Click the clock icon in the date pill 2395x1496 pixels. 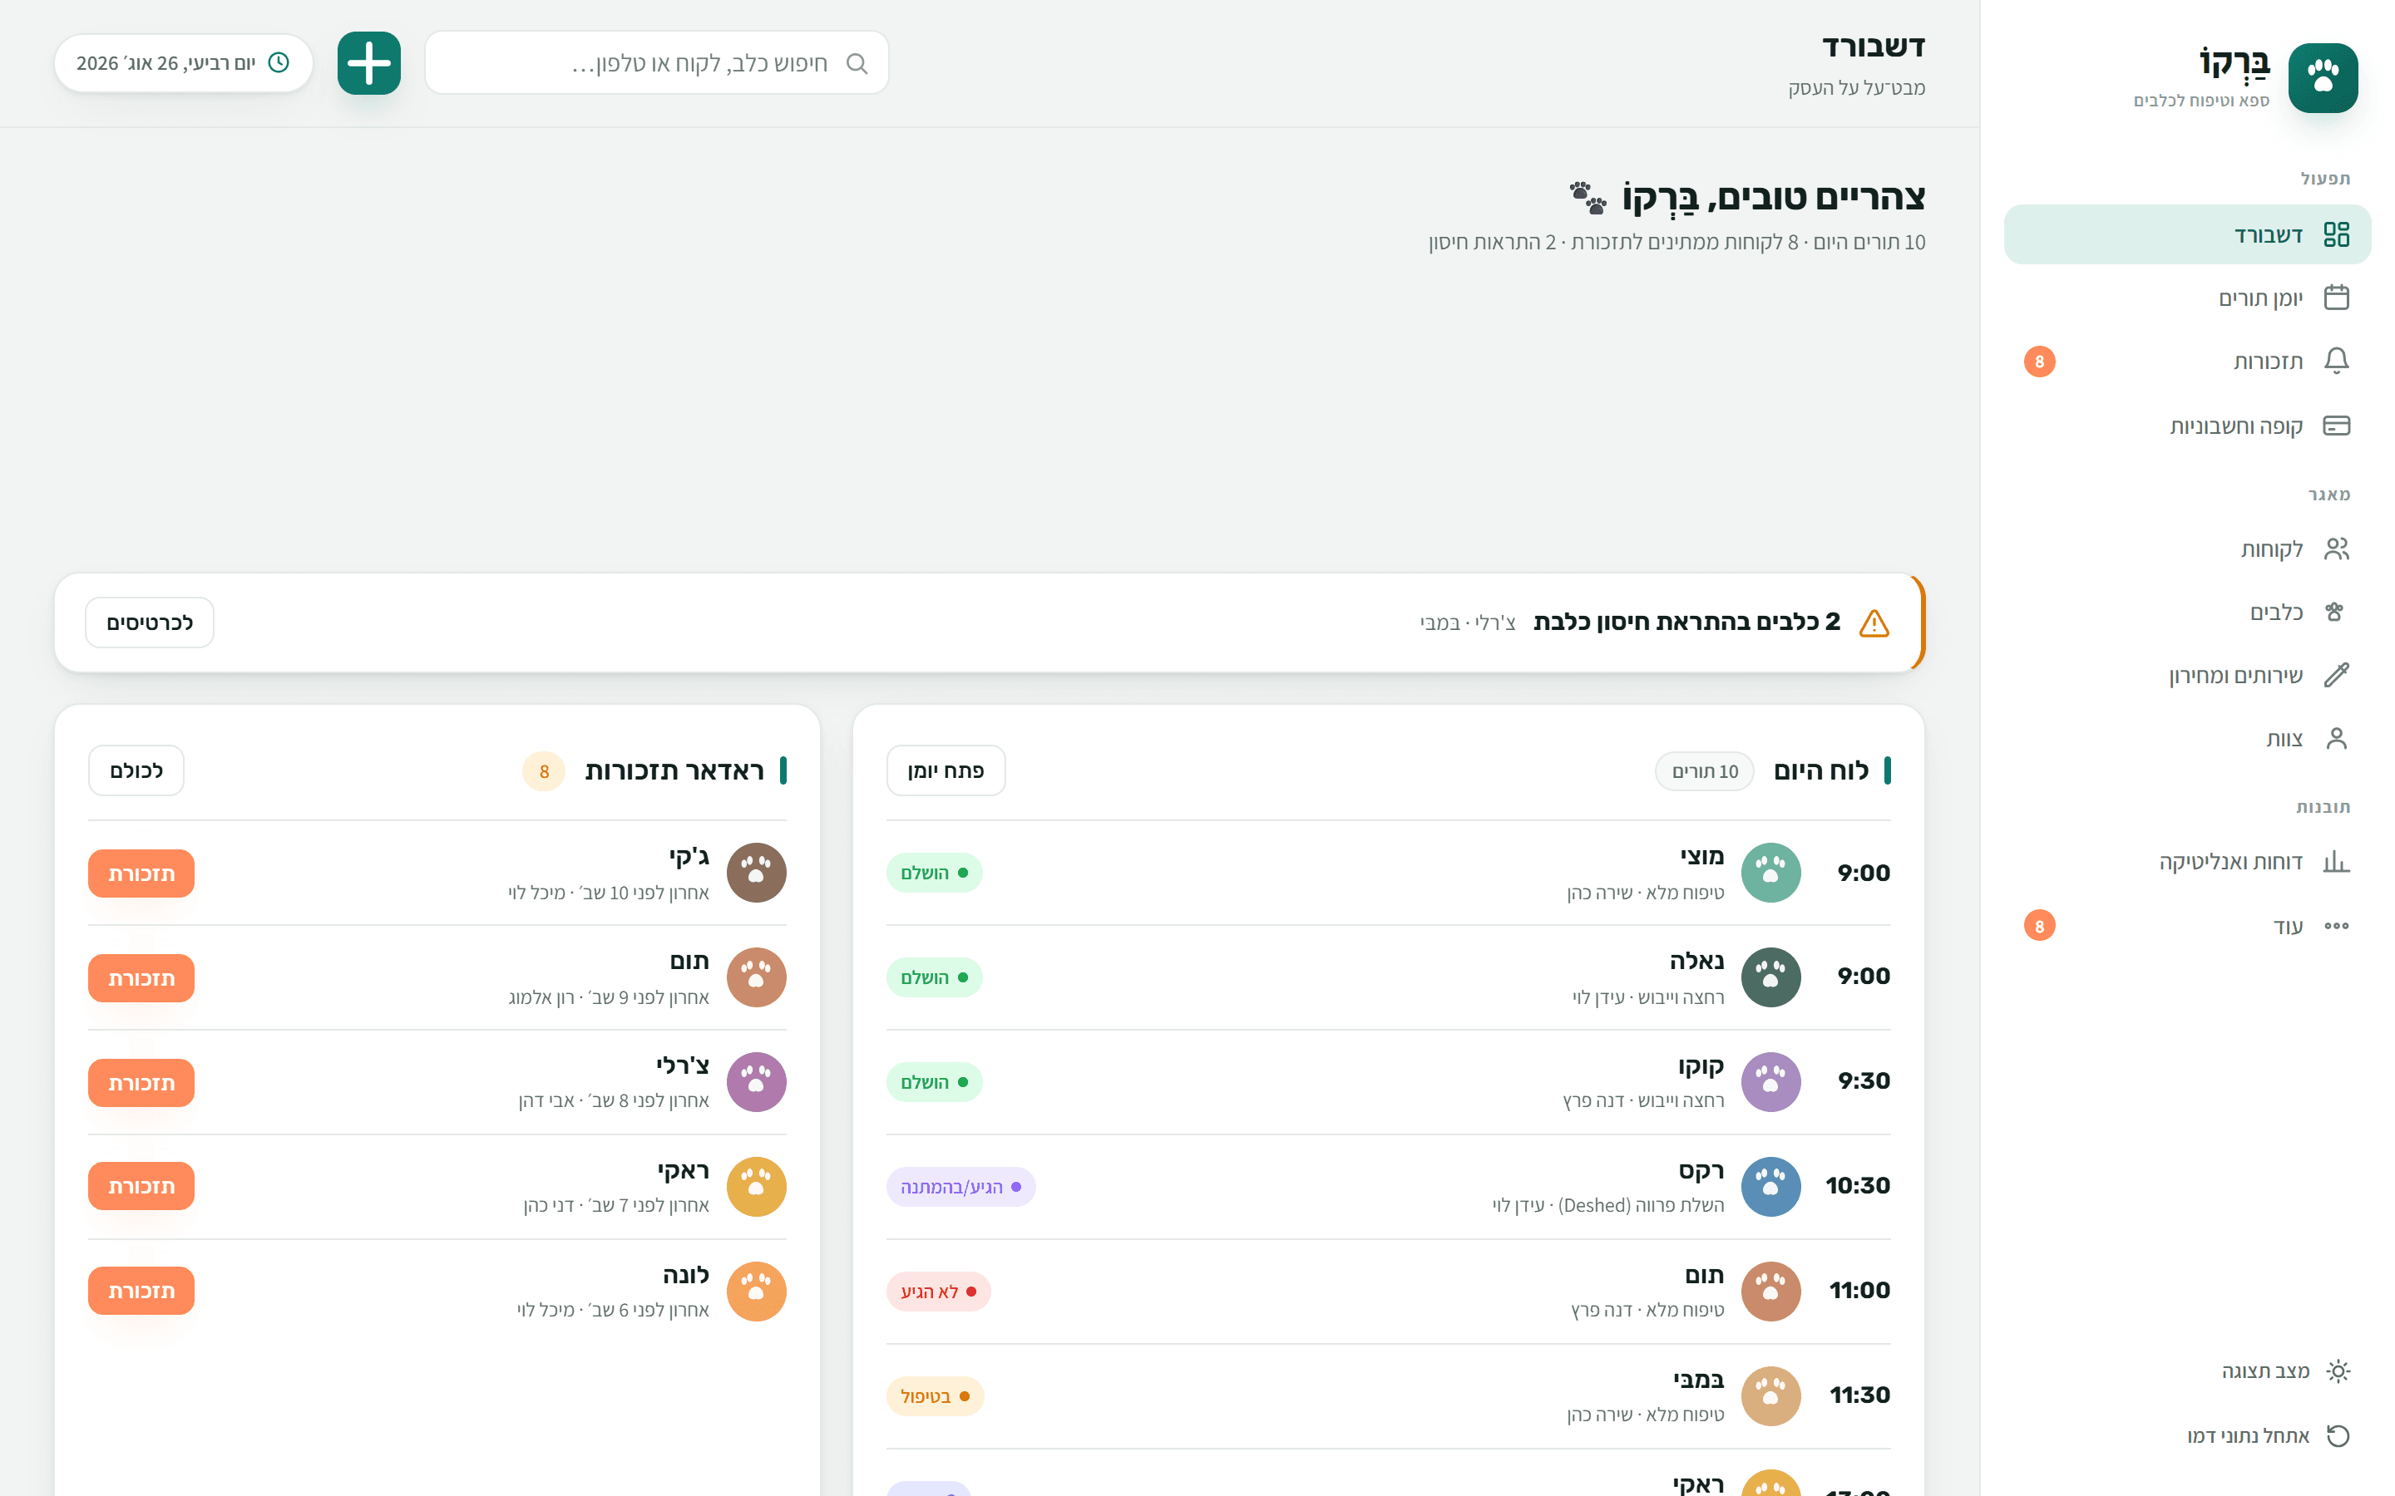(x=279, y=62)
